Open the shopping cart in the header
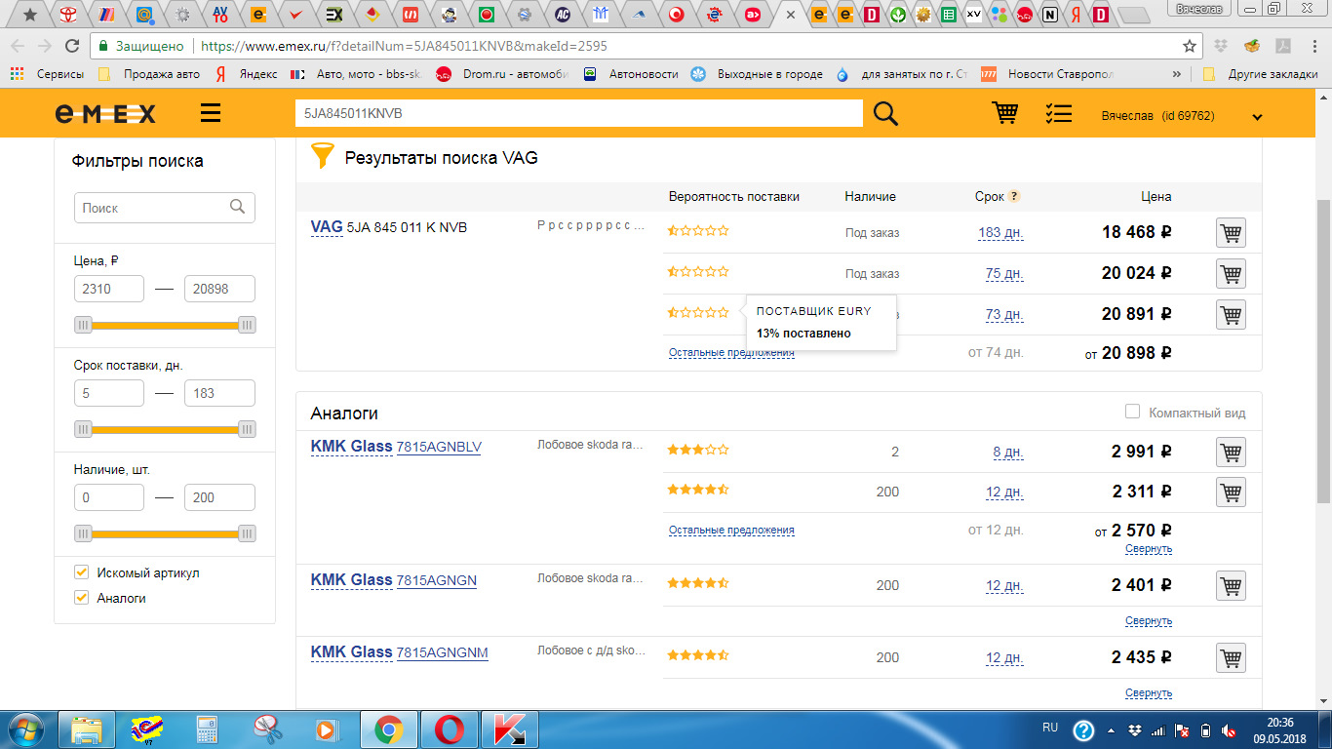 (x=1004, y=113)
